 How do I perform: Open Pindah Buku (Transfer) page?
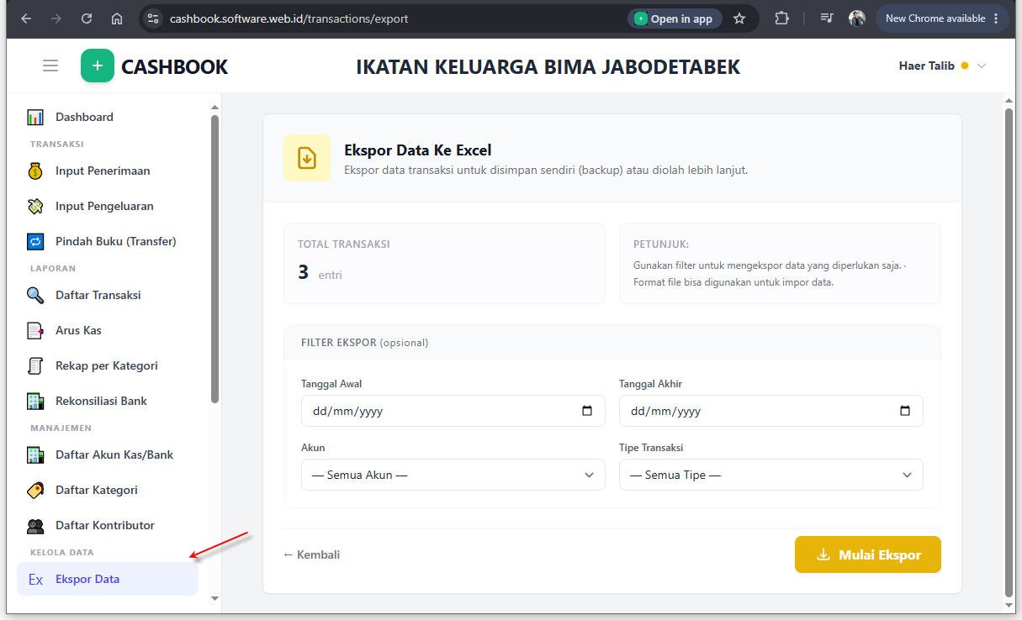pyautogui.click(x=108, y=241)
